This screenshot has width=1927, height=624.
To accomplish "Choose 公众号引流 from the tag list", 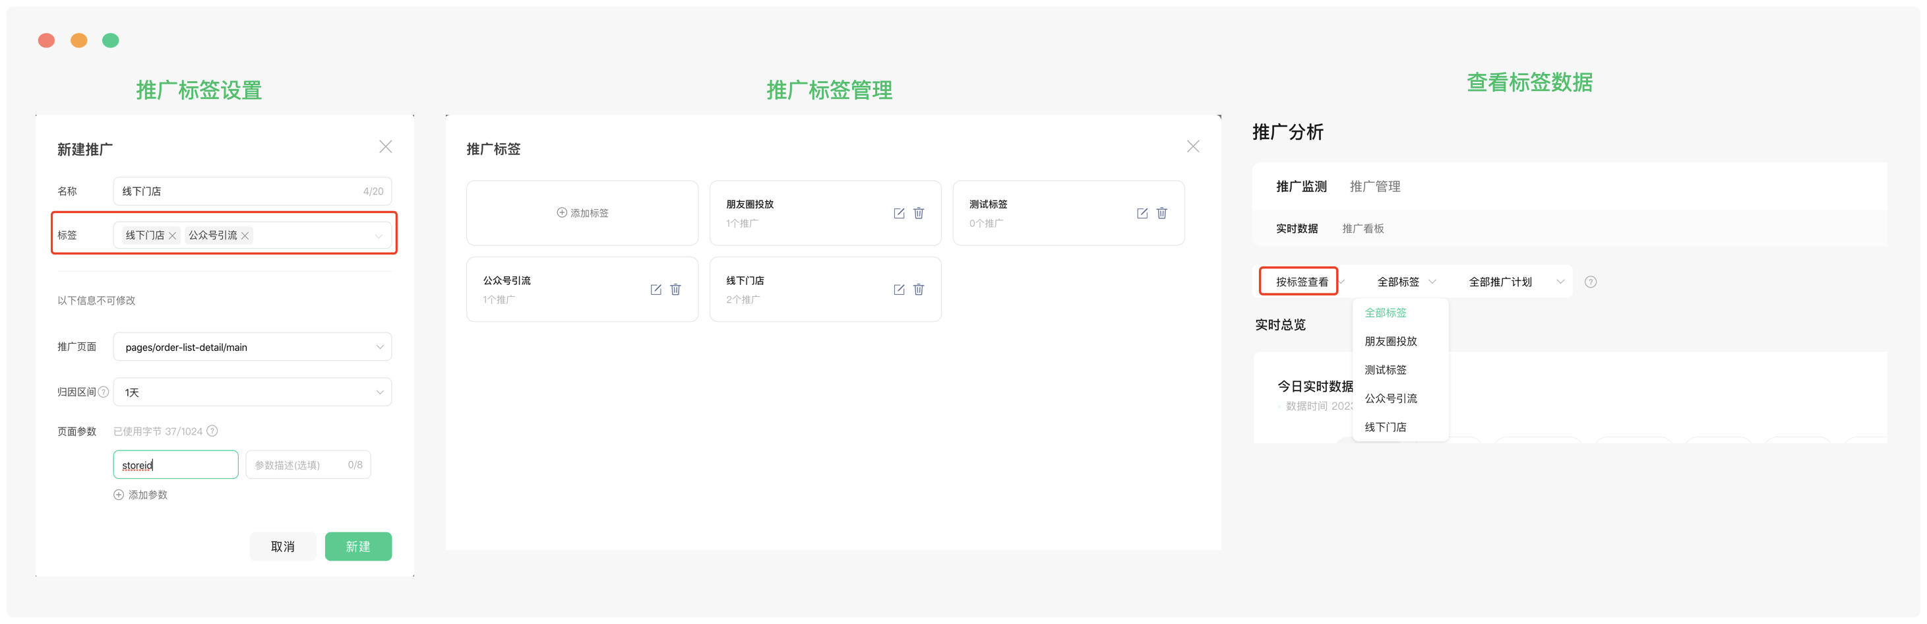I will click(1391, 399).
